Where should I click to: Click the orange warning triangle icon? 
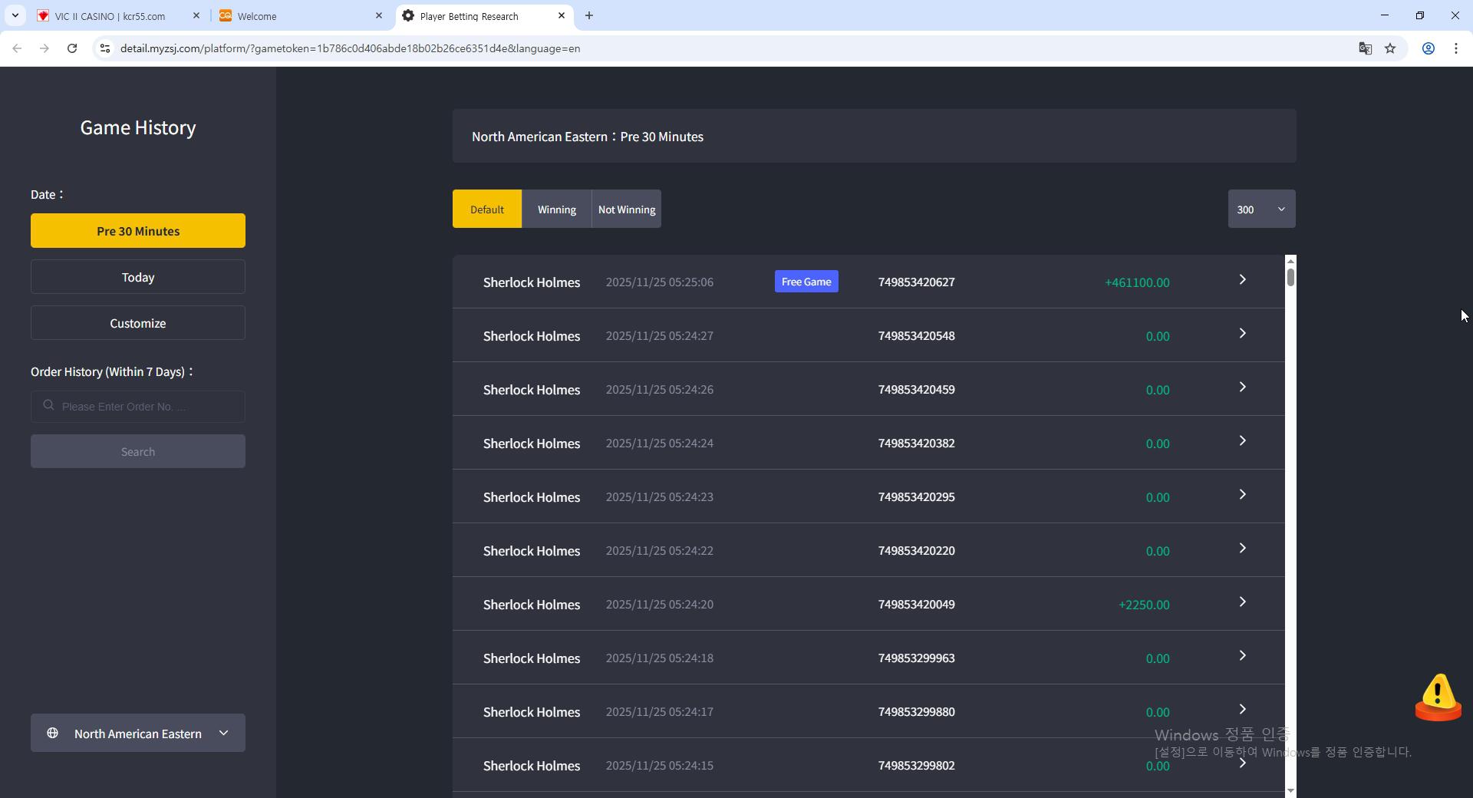(x=1437, y=696)
